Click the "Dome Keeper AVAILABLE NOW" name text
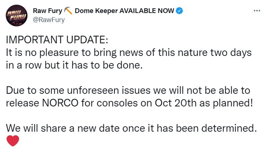Viewport: 268px width, 149px height. (x=124, y=11)
